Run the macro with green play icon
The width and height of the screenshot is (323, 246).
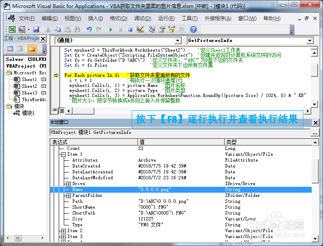point(111,29)
